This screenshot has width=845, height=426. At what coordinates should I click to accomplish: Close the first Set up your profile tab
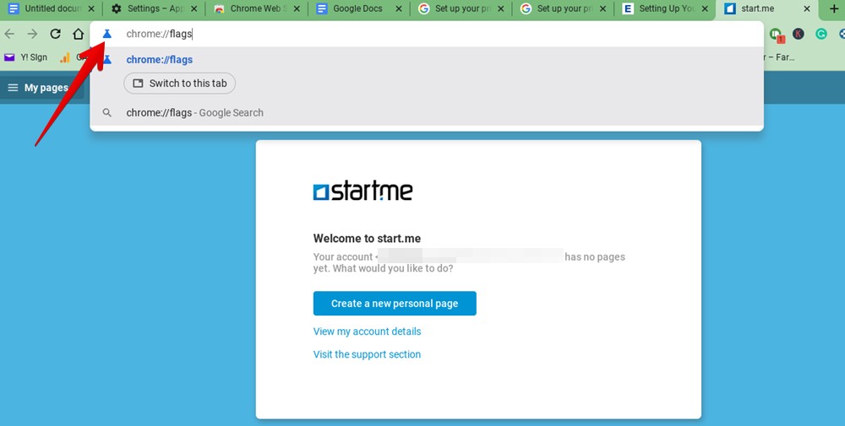500,8
